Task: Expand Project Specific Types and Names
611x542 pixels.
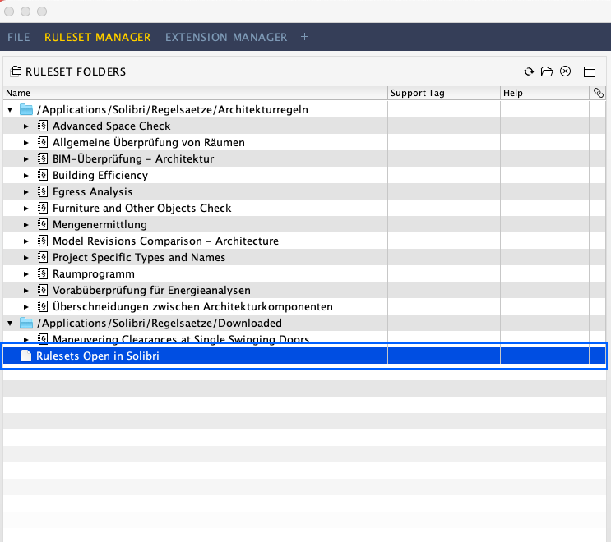Action: pyautogui.click(x=26, y=258)
